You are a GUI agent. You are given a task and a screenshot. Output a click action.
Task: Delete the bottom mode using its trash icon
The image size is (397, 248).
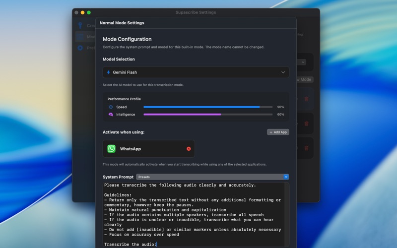point(306,148)
